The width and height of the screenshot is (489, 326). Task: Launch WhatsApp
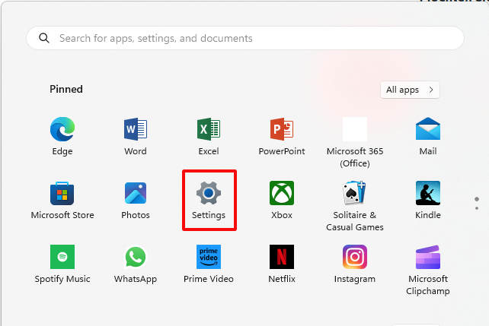pyautogui.click(x=136, y=258)
